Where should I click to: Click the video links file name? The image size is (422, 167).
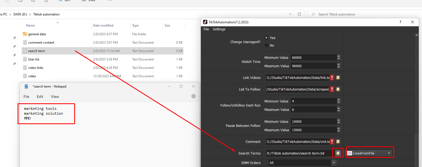pyautogui.click(x=36, y=68)
